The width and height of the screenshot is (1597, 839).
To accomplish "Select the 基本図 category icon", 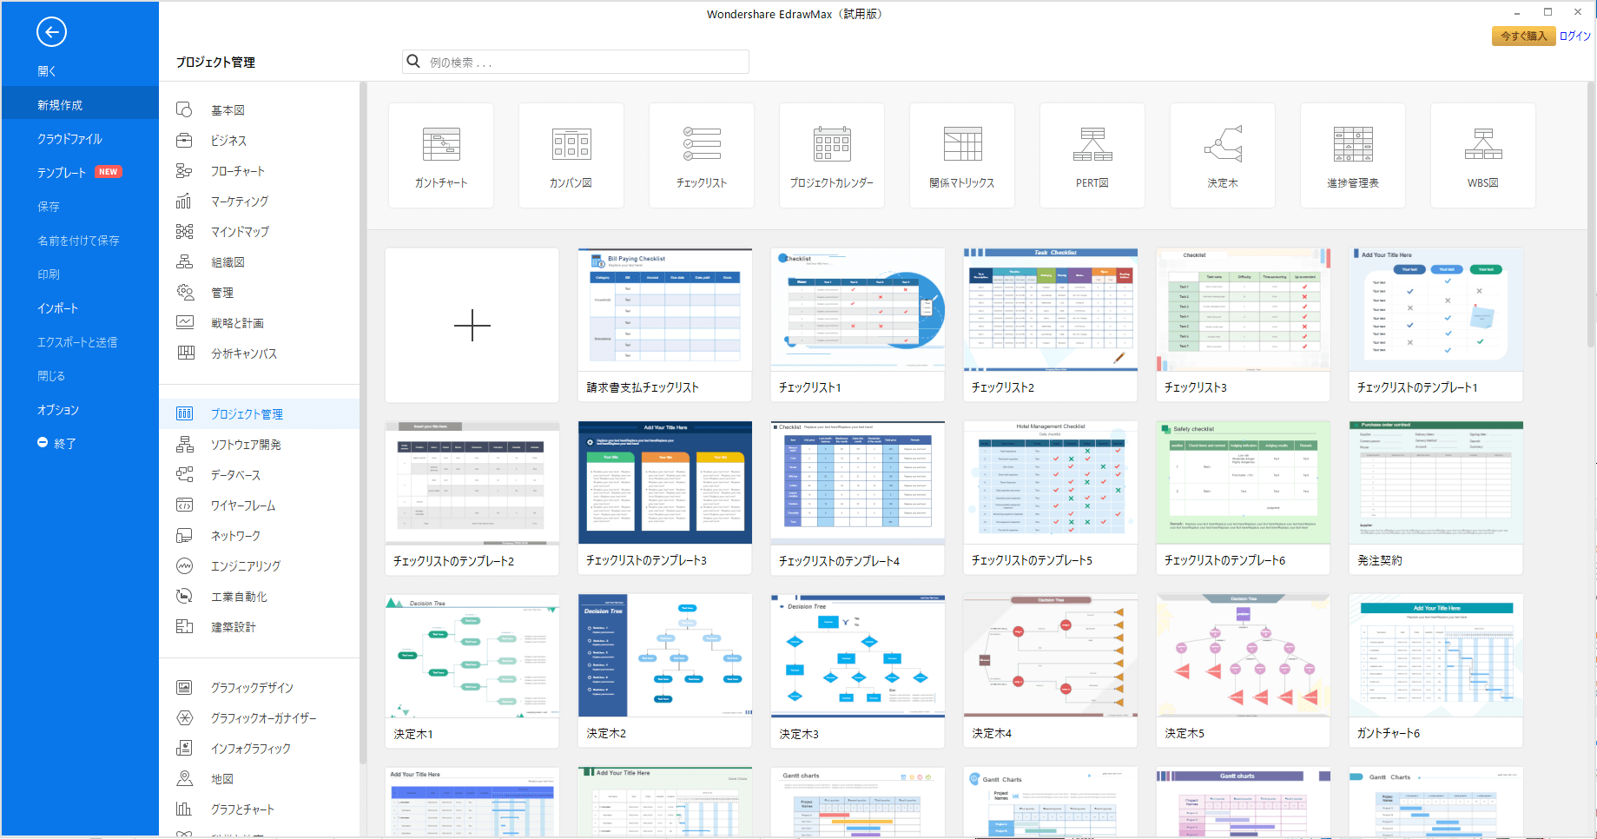I will (x=184, y=109).
